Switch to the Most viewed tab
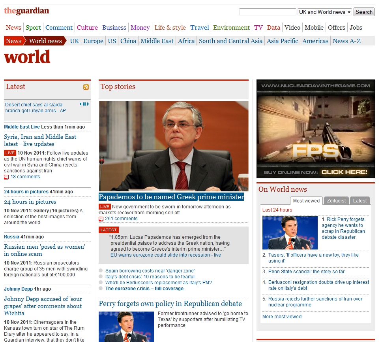This screenshot has width=382, height=342. [x=306, y=201]
